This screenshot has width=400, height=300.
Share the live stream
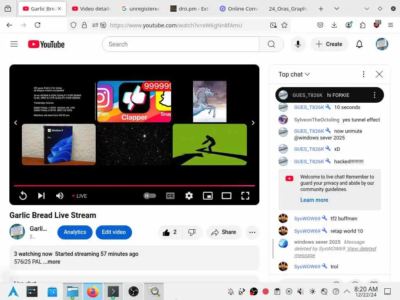pyautogui.click(x=224, y=232)
